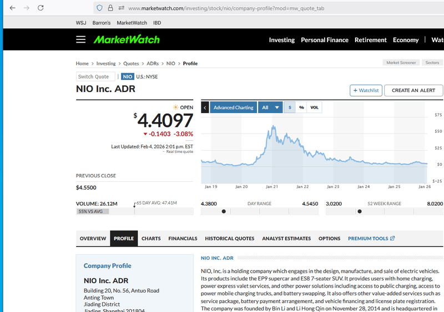
Task: Click the $4.4097 current price
Action: click(163, 120)
